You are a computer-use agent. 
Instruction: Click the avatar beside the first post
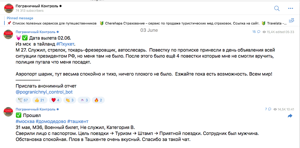(x=9, y=34)
